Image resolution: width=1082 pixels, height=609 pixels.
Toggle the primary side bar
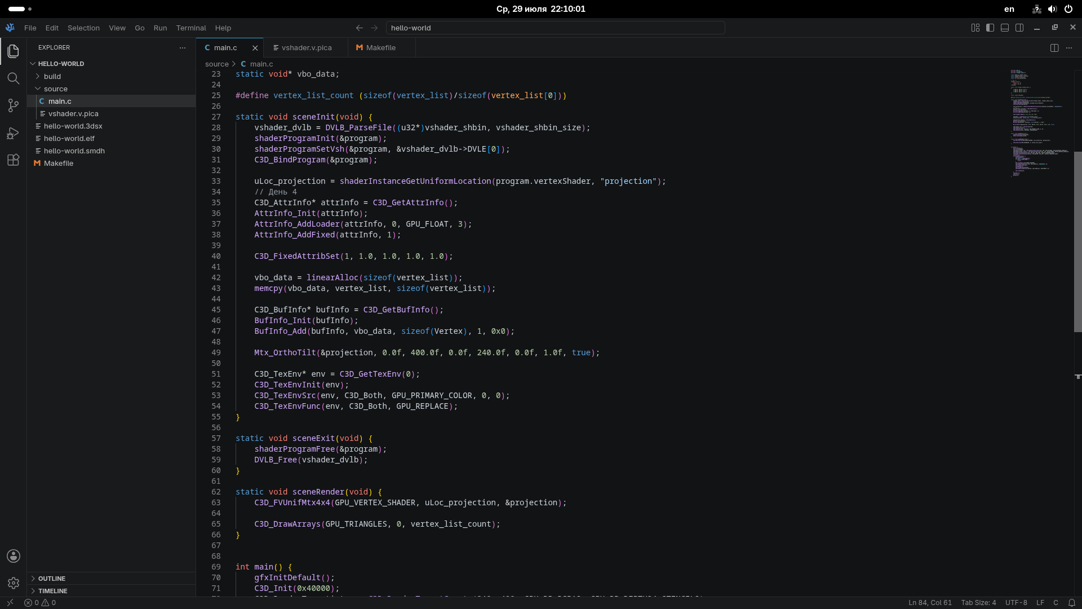point(990,28)
